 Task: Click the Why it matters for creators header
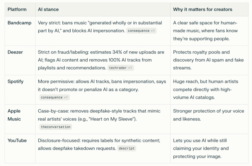(x=202, y=9)
